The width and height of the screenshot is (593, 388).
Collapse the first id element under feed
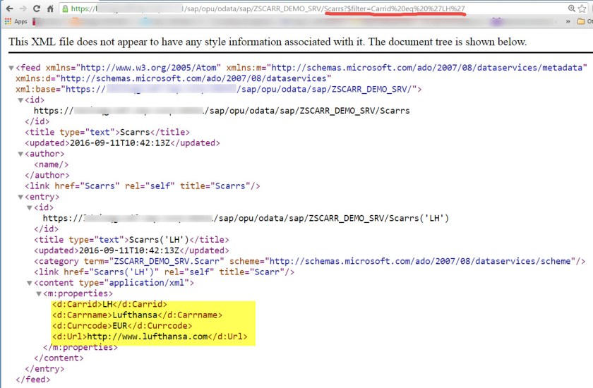coord(20,100)
